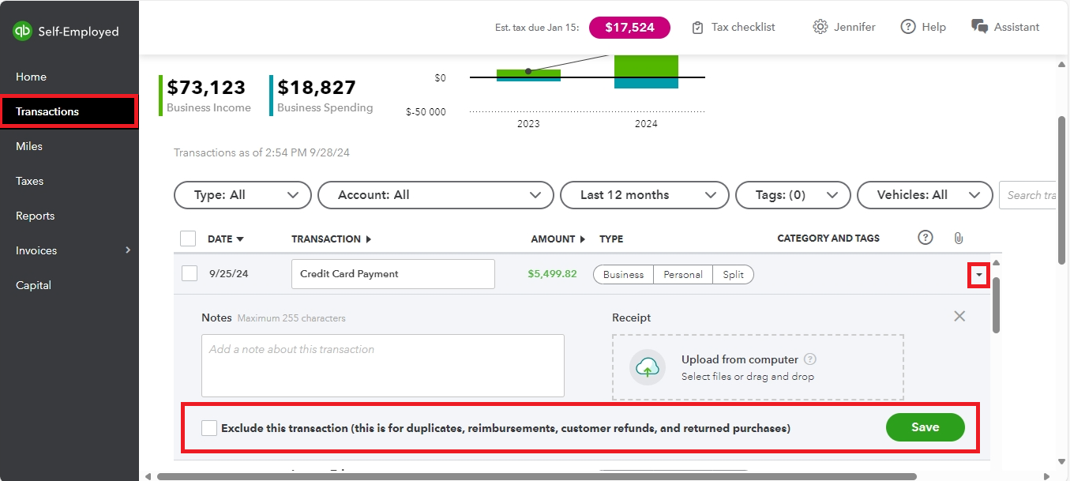Collapse the Credit Card Payment row arrow
The image size is (1070, 481).
(x=979, y=275)
